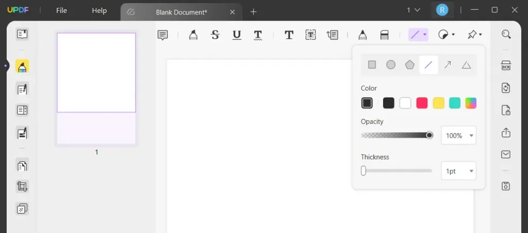Open the Thickness 1pt dropdown
The image size is (528, 233).
pos(458,171)
